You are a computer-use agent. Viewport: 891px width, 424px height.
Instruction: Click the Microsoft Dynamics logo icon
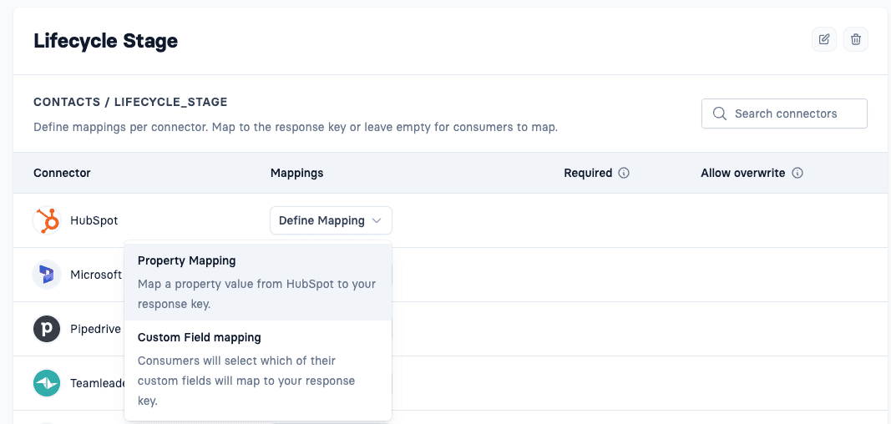point(47,275)
